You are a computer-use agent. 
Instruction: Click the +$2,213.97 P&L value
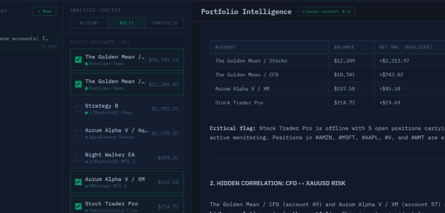(x=394, y=61)
